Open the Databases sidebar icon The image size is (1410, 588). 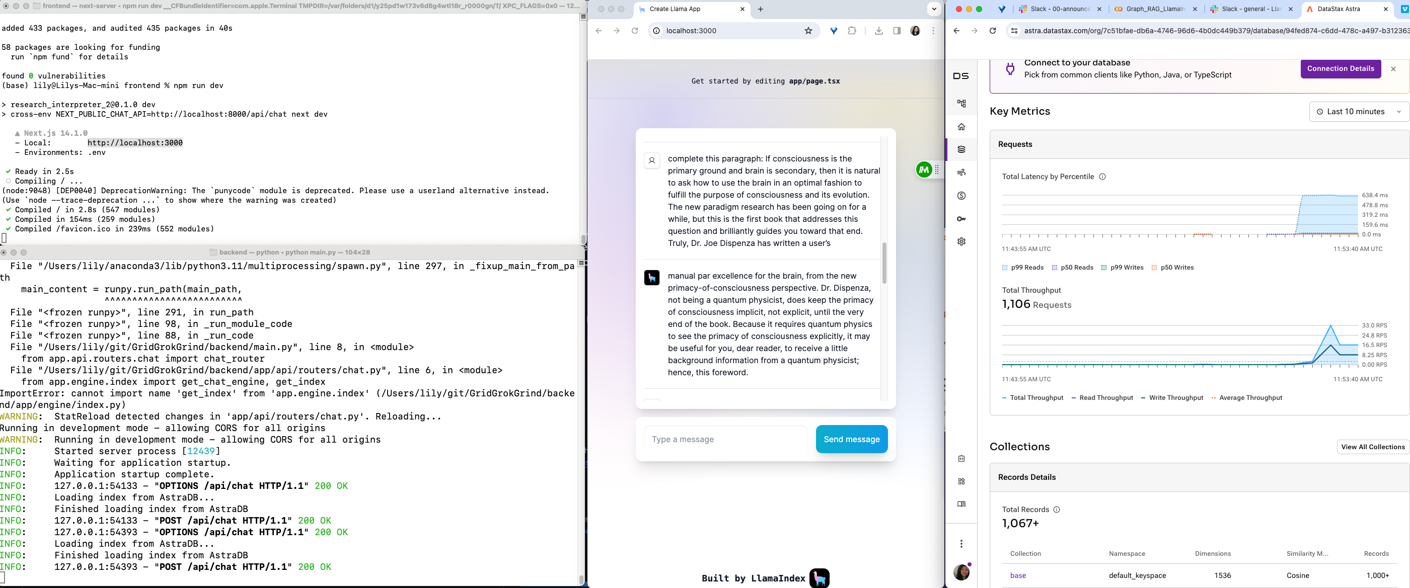tap(961, 149)
